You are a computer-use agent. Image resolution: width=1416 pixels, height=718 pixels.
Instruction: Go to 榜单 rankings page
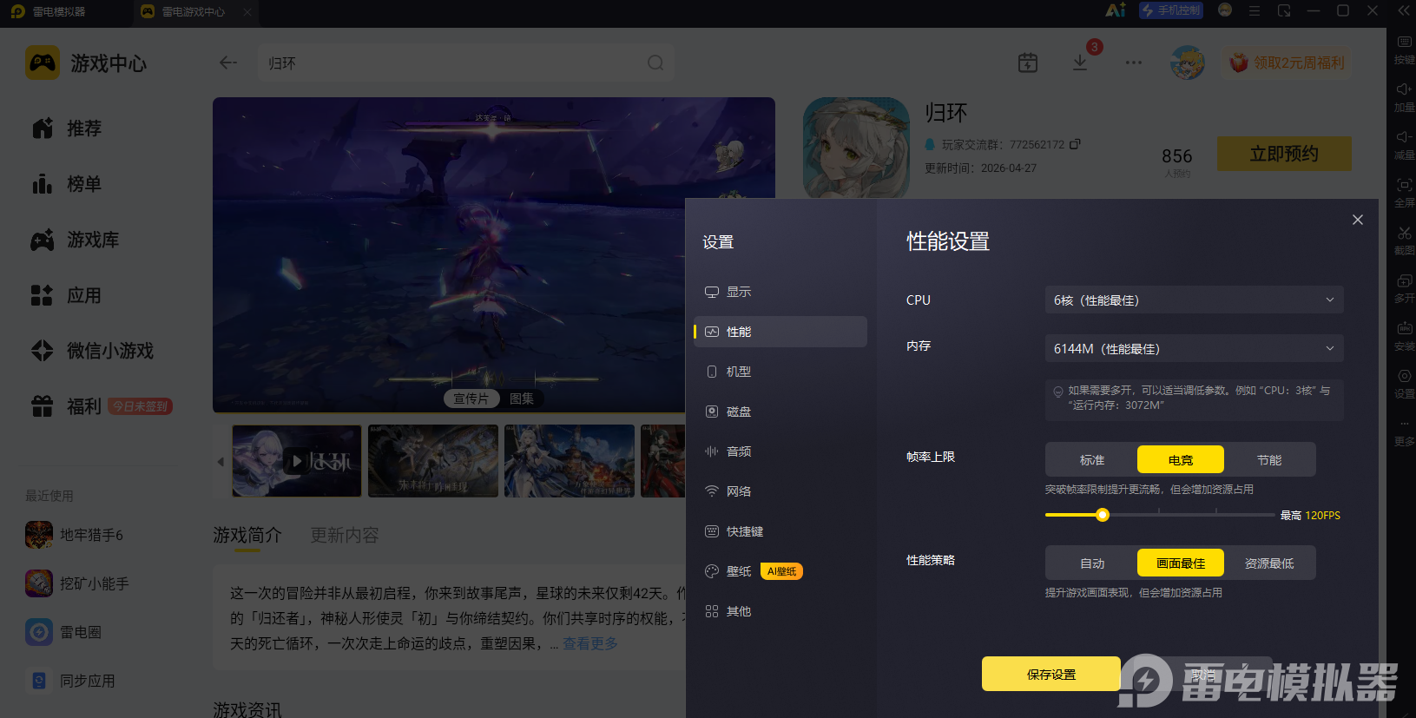click(x=67, y=184)
